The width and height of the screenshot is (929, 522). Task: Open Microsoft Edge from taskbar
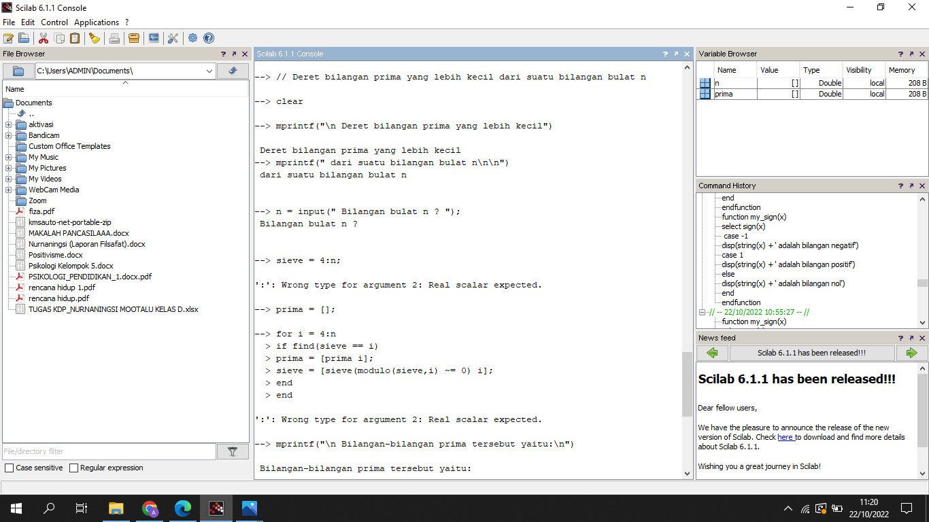click(183, 508)
